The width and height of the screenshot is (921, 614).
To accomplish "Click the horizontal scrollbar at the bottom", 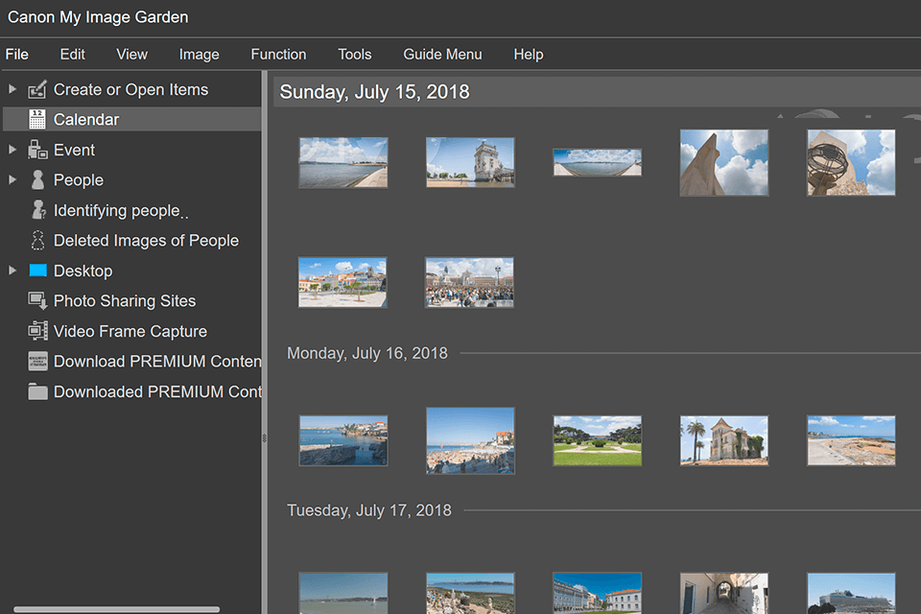I will point(115,606).
